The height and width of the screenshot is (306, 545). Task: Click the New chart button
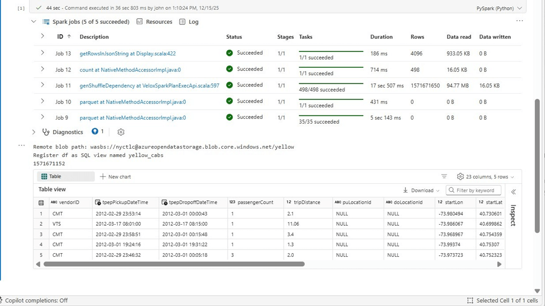point(115,177)
